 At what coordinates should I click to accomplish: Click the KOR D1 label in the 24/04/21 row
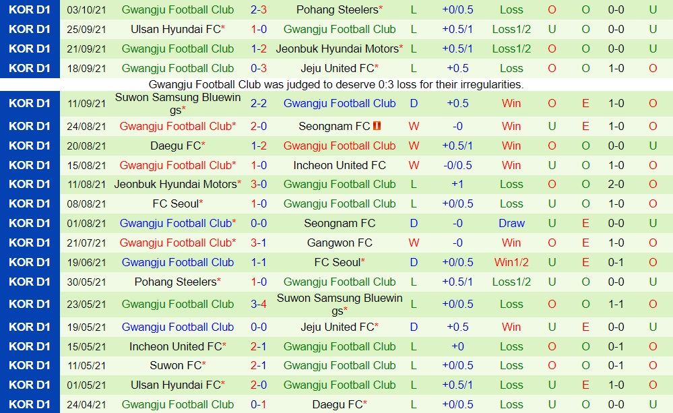click(x=30, y=404)
